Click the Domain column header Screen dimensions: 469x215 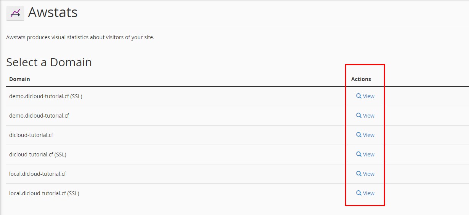19,79
